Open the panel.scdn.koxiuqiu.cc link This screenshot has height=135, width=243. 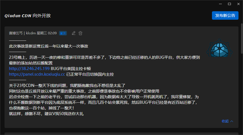(x=37, y=74)
